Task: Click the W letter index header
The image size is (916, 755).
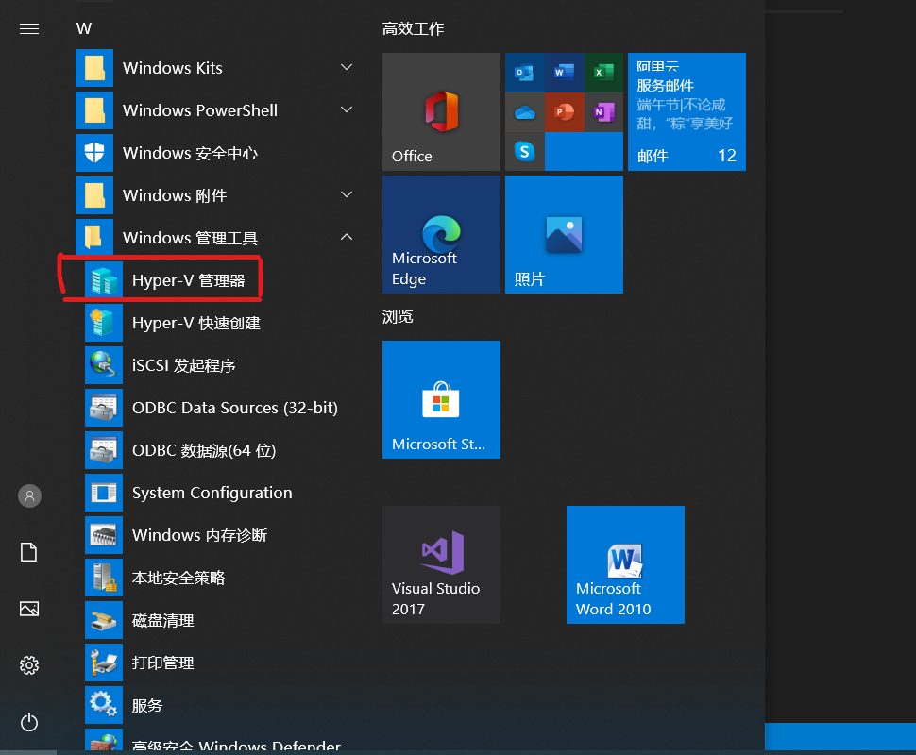Action: (x=83, y=28)
